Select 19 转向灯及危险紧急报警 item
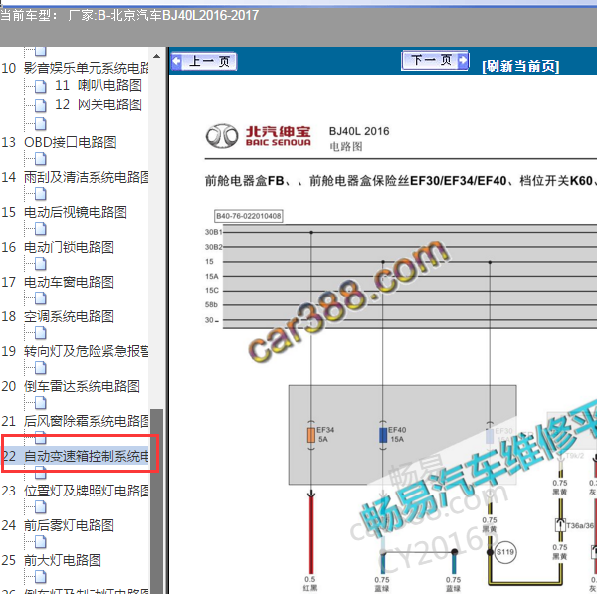The height and width of the screenshot is (594, 597). (75, 351)
